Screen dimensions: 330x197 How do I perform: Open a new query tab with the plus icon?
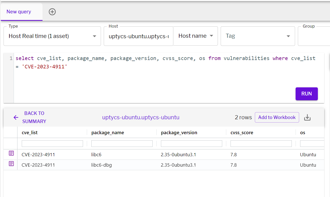(52, 11)
